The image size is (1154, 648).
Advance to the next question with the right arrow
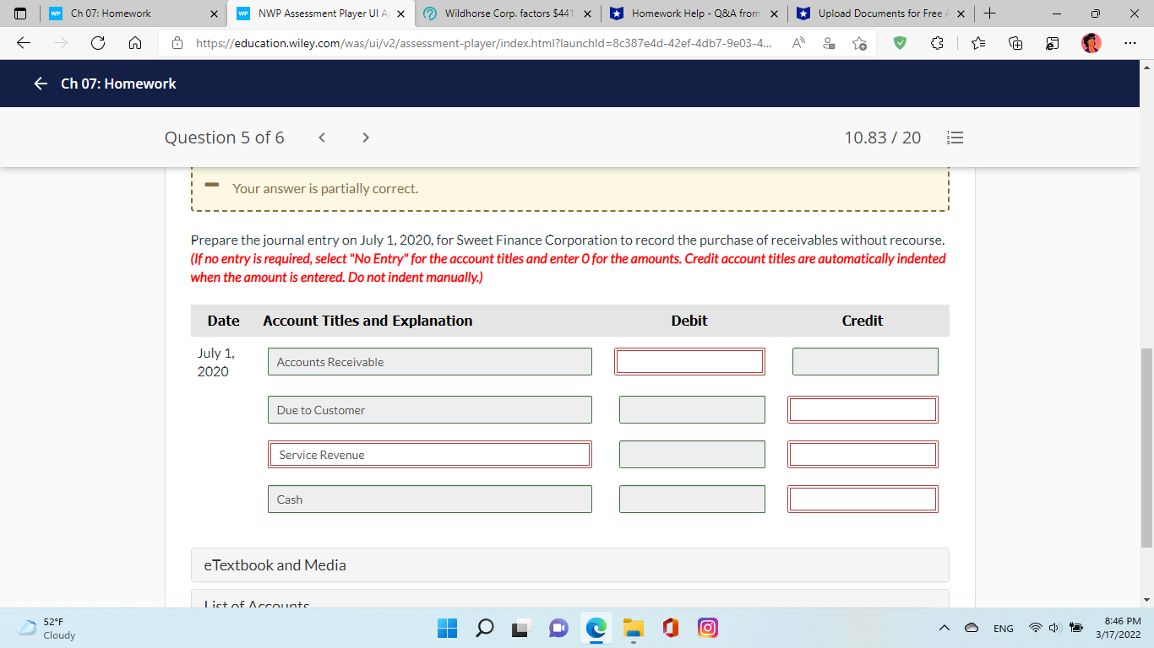[x=365, y=137]
